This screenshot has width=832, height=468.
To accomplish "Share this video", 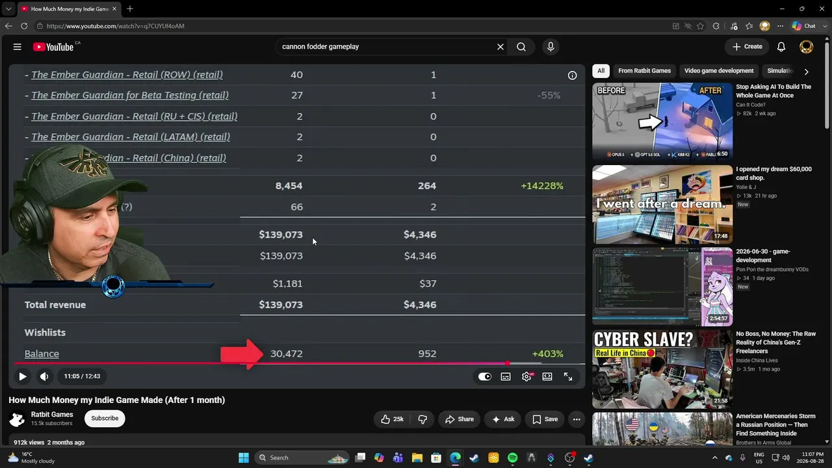I will pyautogui.click(x=459, y=419).
